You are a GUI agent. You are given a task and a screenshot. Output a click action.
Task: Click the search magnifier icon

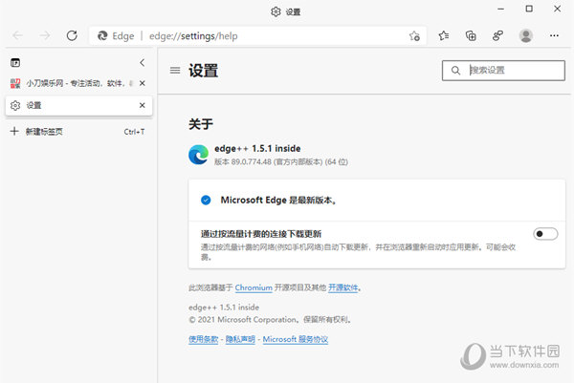click(455, 70)
